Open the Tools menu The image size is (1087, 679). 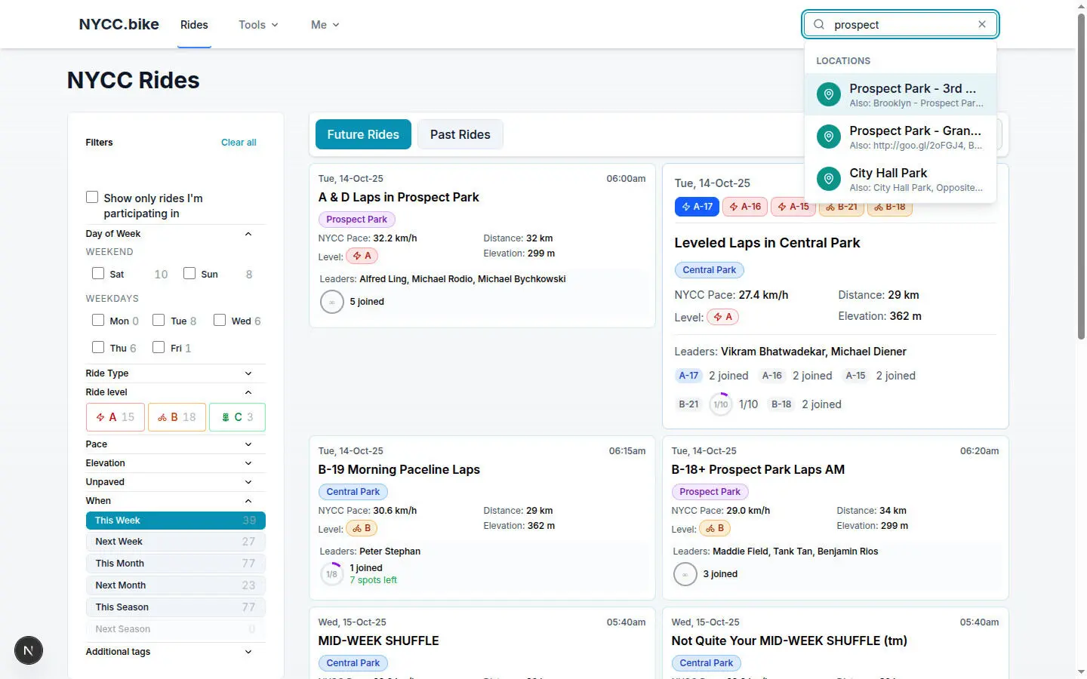coord(257,24)
